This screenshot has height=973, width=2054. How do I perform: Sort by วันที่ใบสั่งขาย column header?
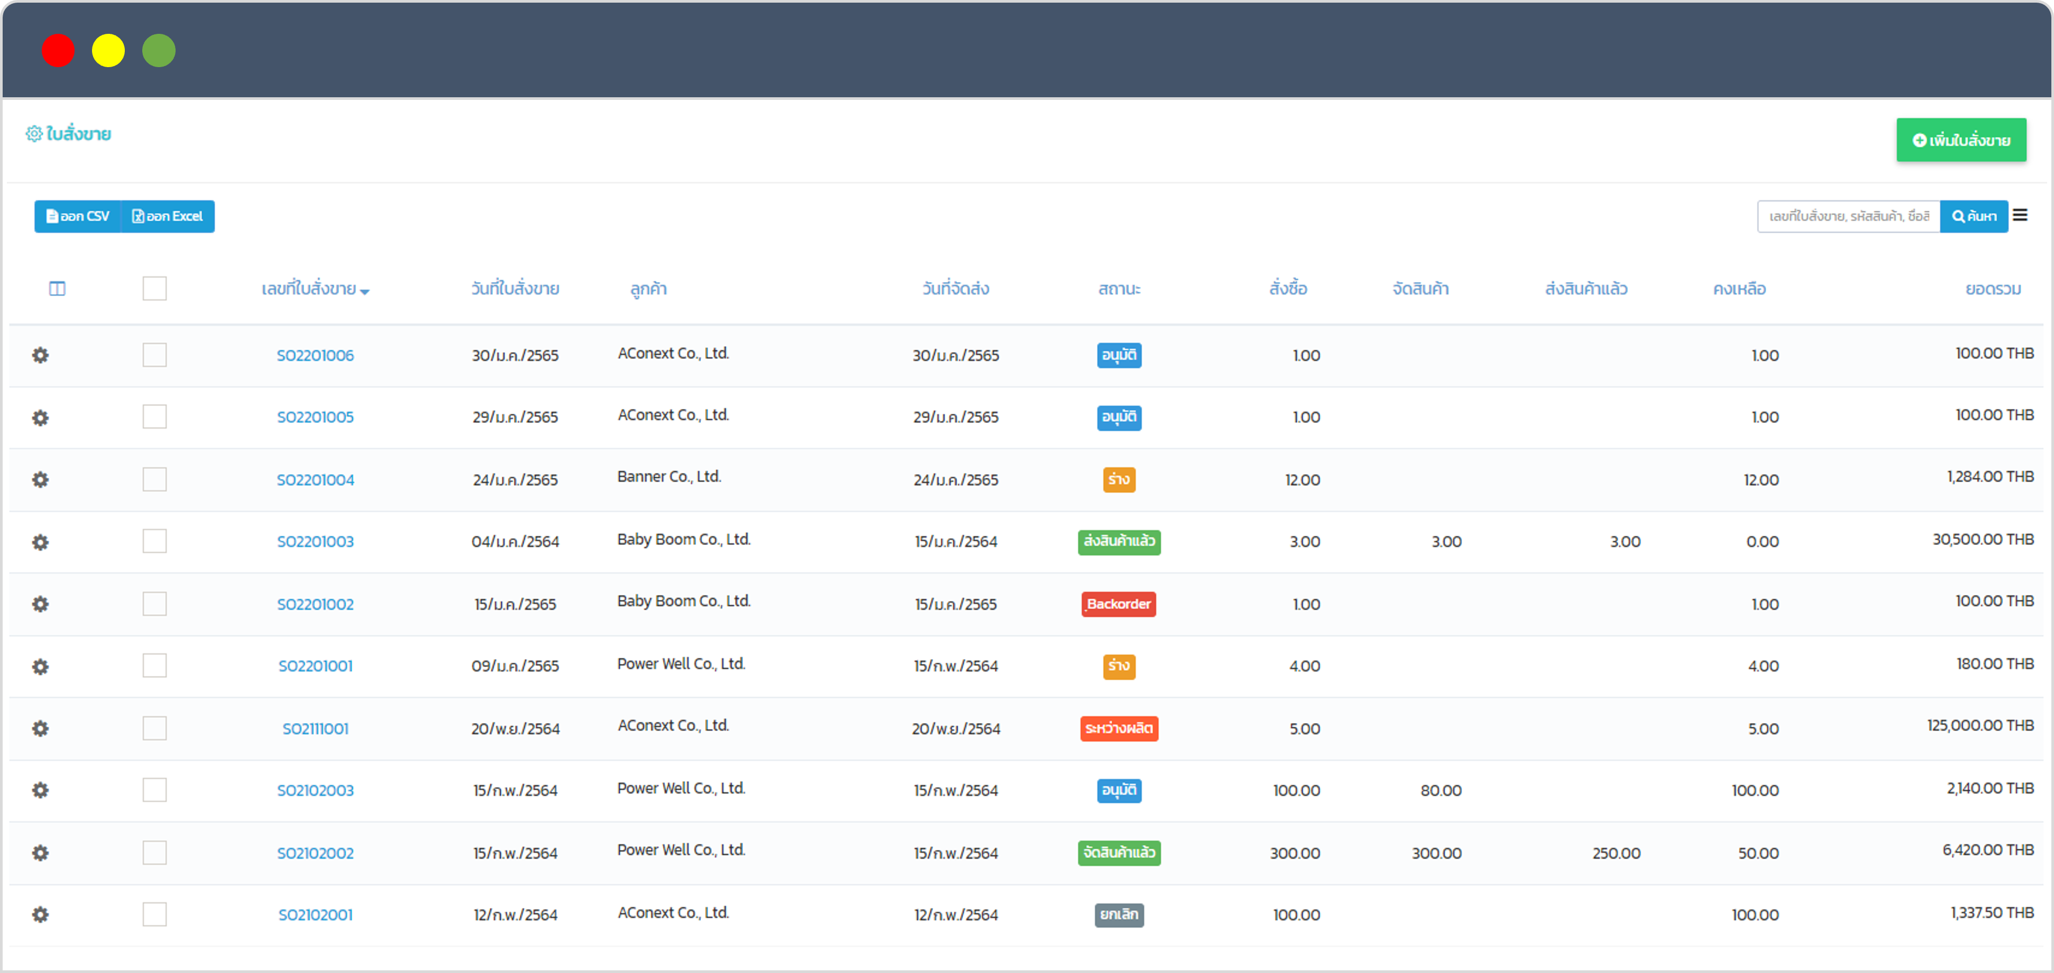(515, 289)
